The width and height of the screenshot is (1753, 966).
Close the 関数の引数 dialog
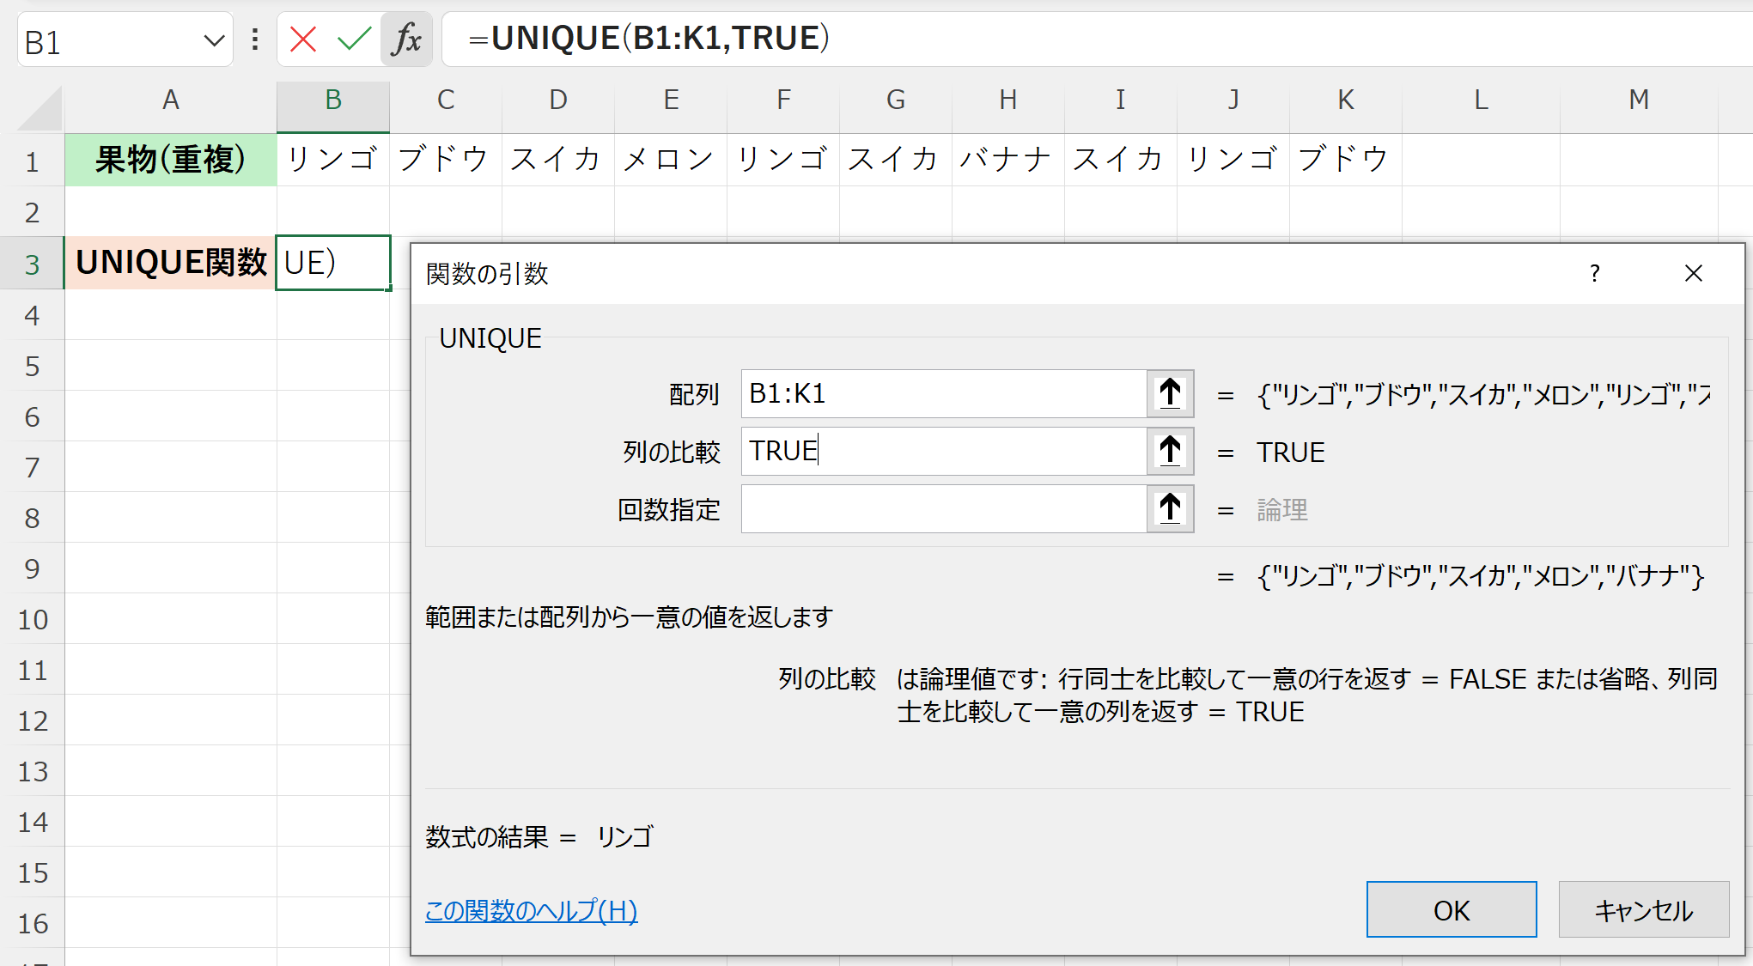pos(1693,273)
